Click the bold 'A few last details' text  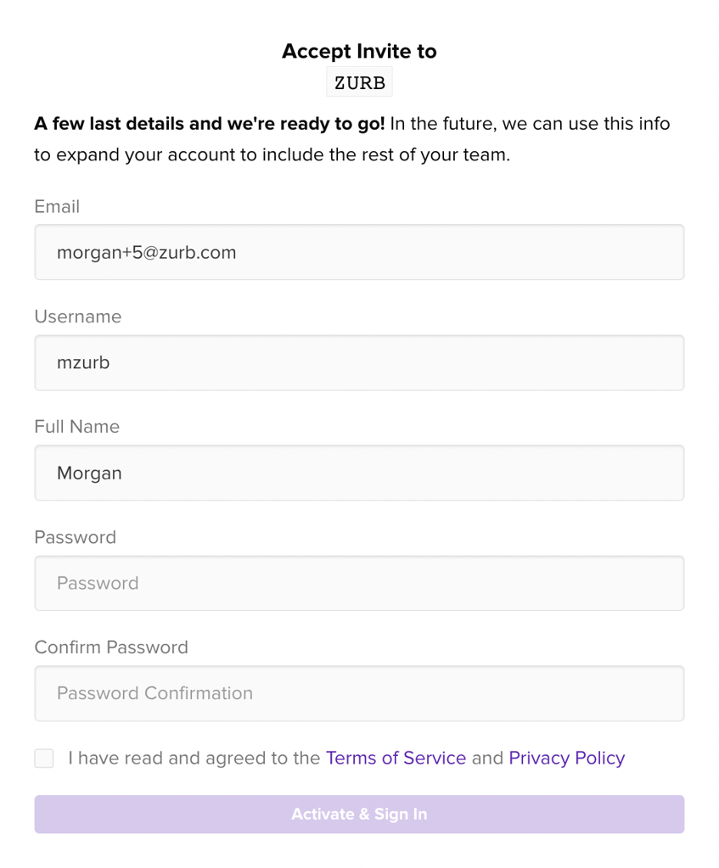coord(210,124)
